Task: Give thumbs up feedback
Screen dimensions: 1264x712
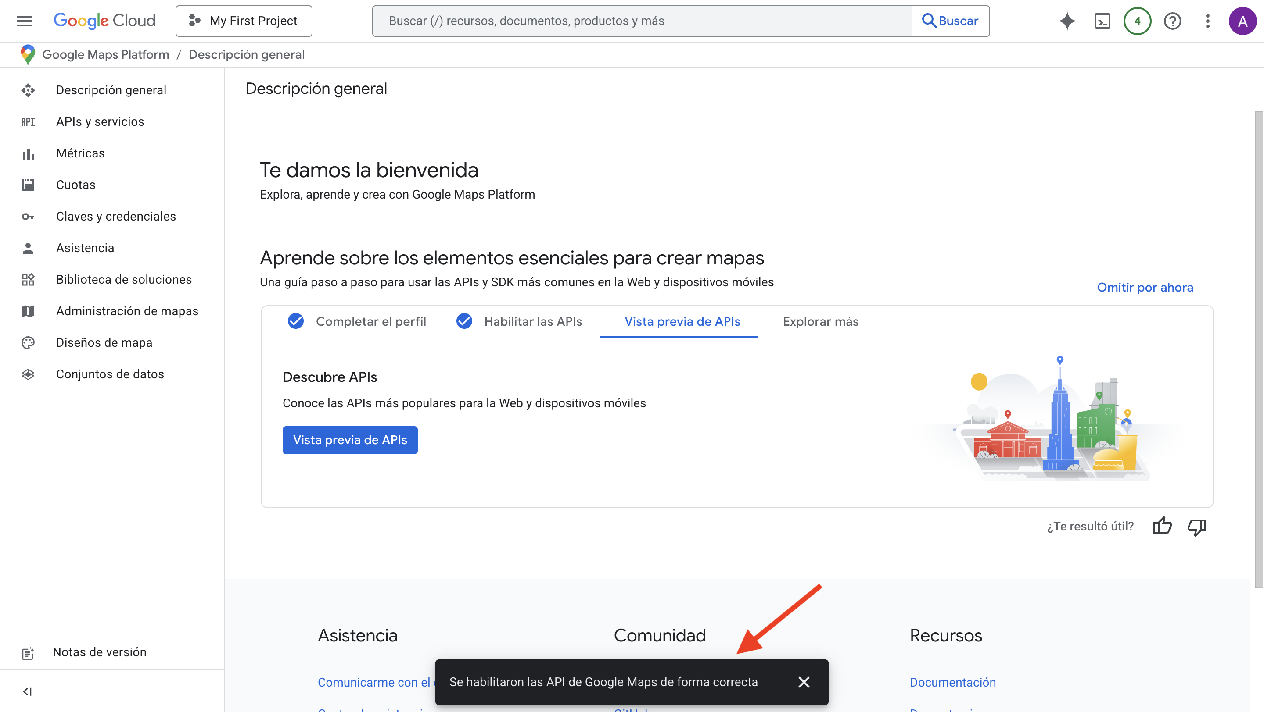Action: tap(1162, 526)
